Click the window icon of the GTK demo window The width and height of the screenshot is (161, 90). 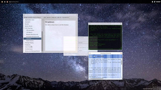coord(24,15)
